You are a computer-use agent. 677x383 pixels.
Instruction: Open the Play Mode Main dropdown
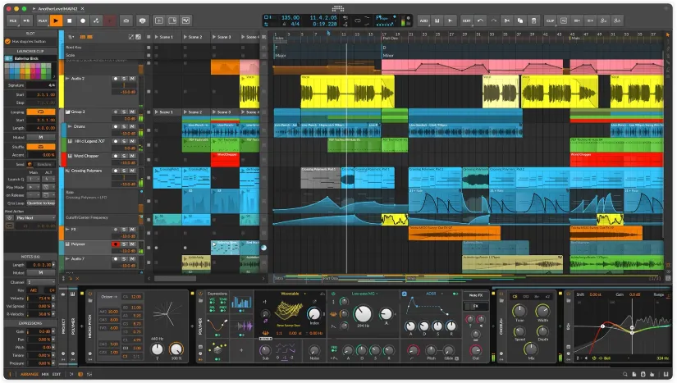point(34,187)
